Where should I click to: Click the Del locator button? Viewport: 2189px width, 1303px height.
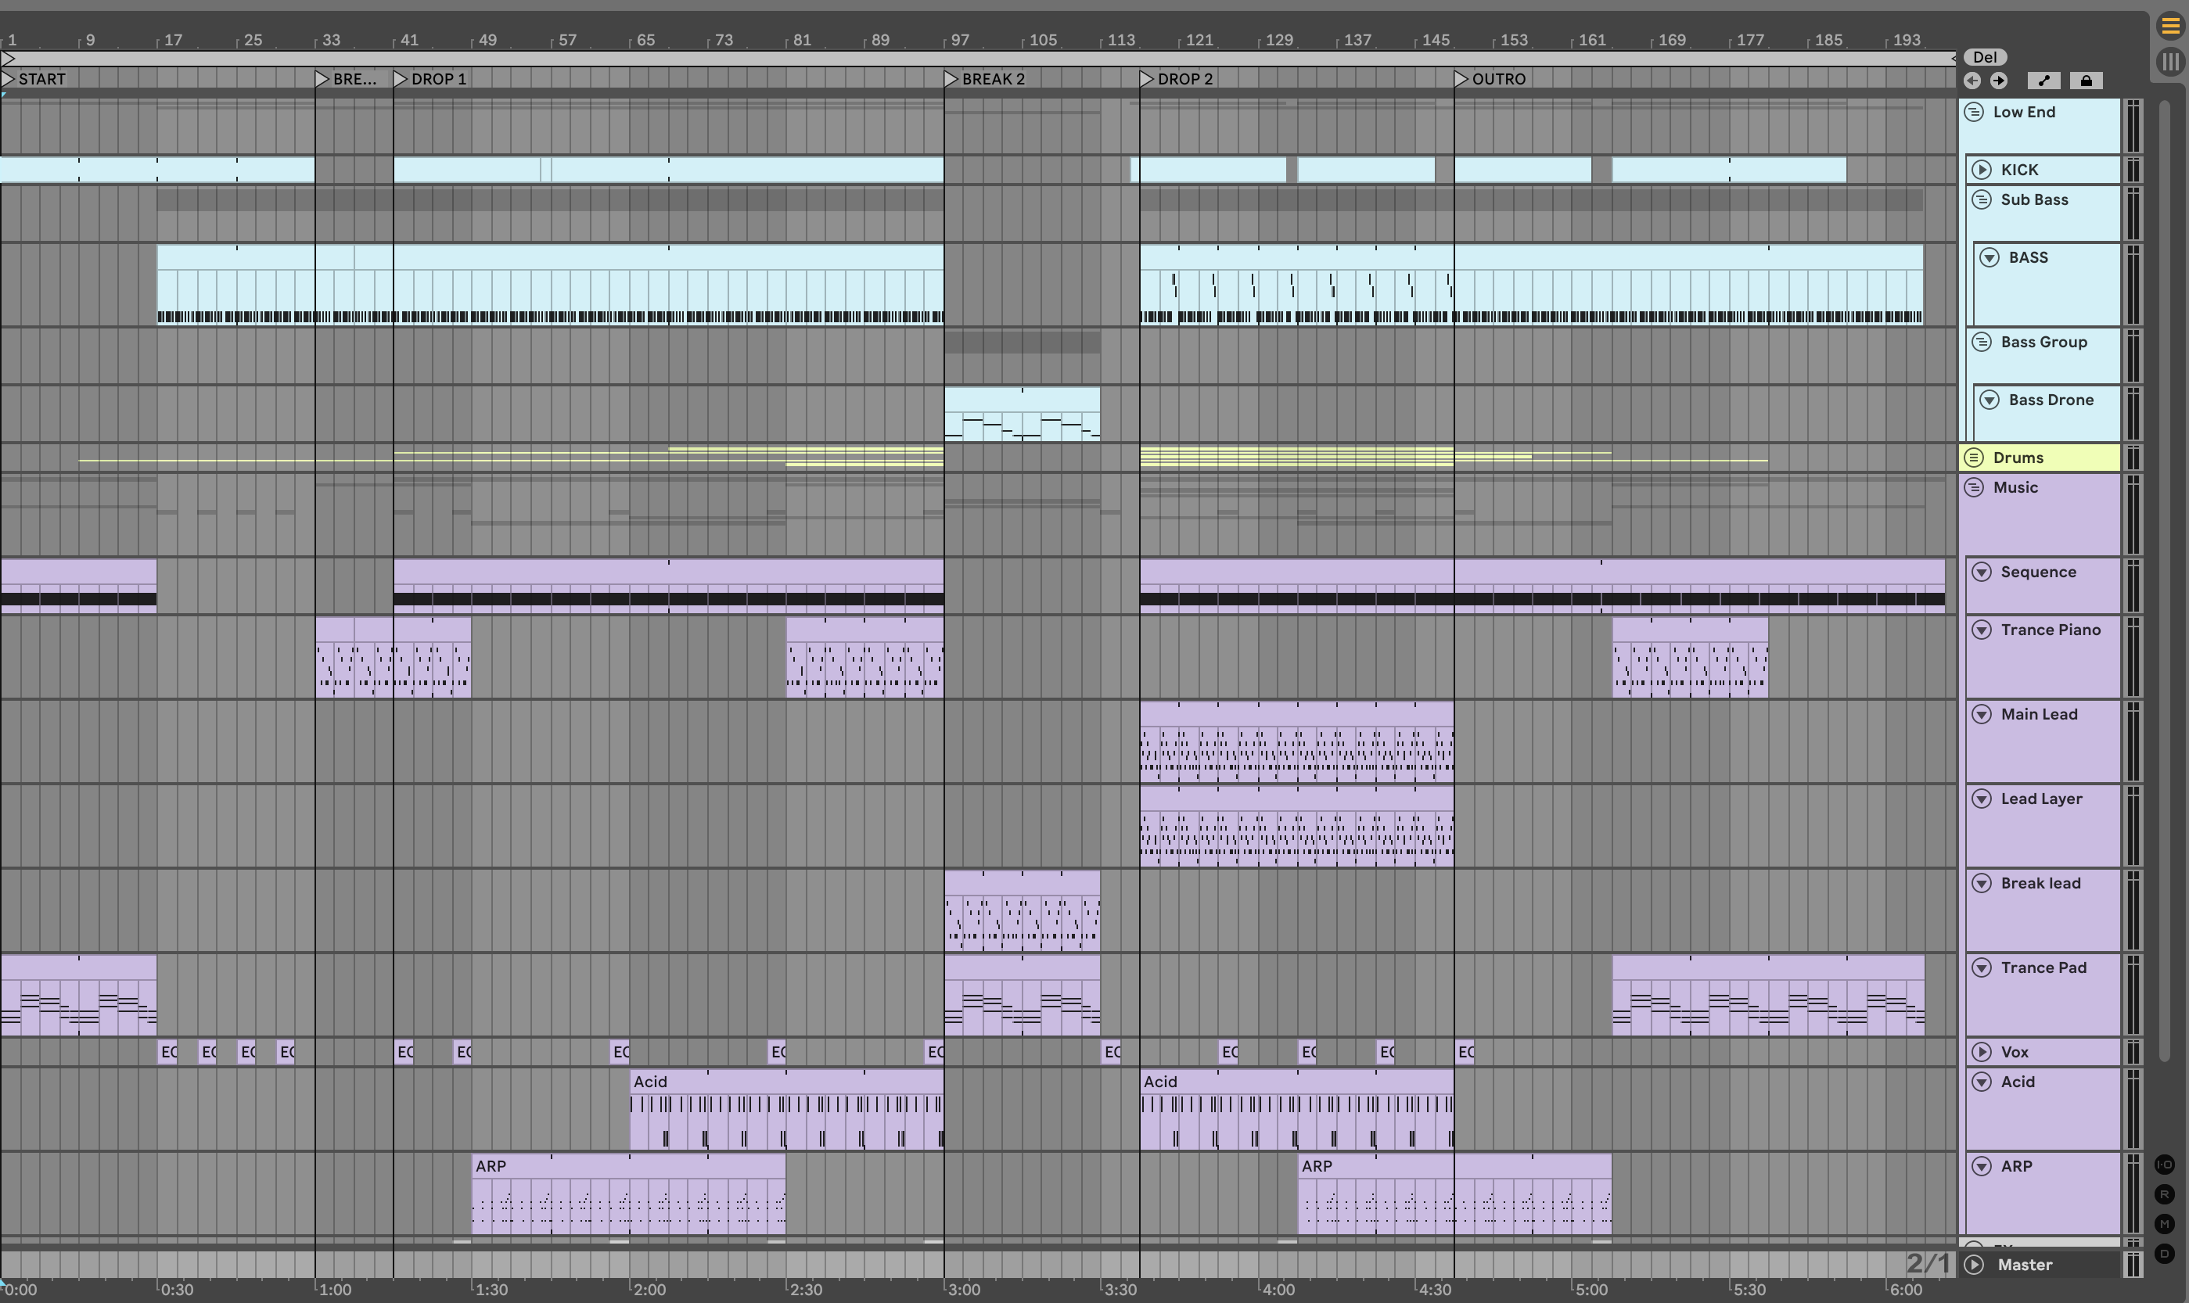click(x=1984, y=57)
